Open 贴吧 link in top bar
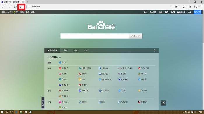Viewport: 204px width, 114px height. point(173,12)
